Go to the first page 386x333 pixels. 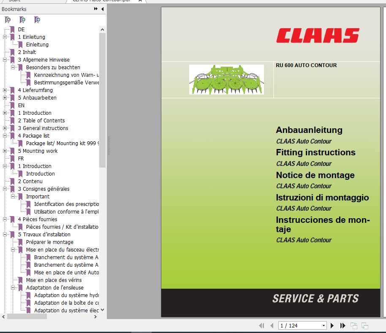262,325
